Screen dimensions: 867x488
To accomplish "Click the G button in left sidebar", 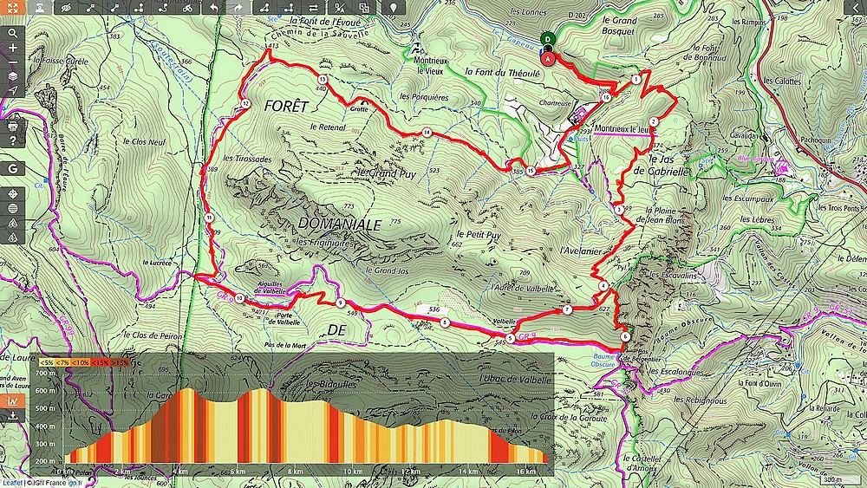I will [x=13, y=168].
